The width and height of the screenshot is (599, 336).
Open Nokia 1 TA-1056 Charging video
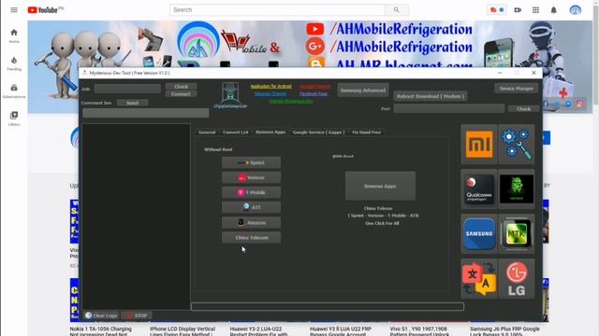(101, 330)
